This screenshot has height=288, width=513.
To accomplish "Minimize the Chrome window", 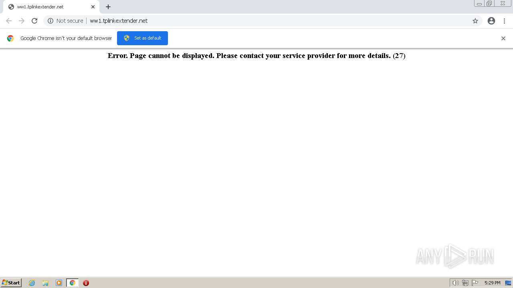I will pyautogui.click(x=479, y=3).
